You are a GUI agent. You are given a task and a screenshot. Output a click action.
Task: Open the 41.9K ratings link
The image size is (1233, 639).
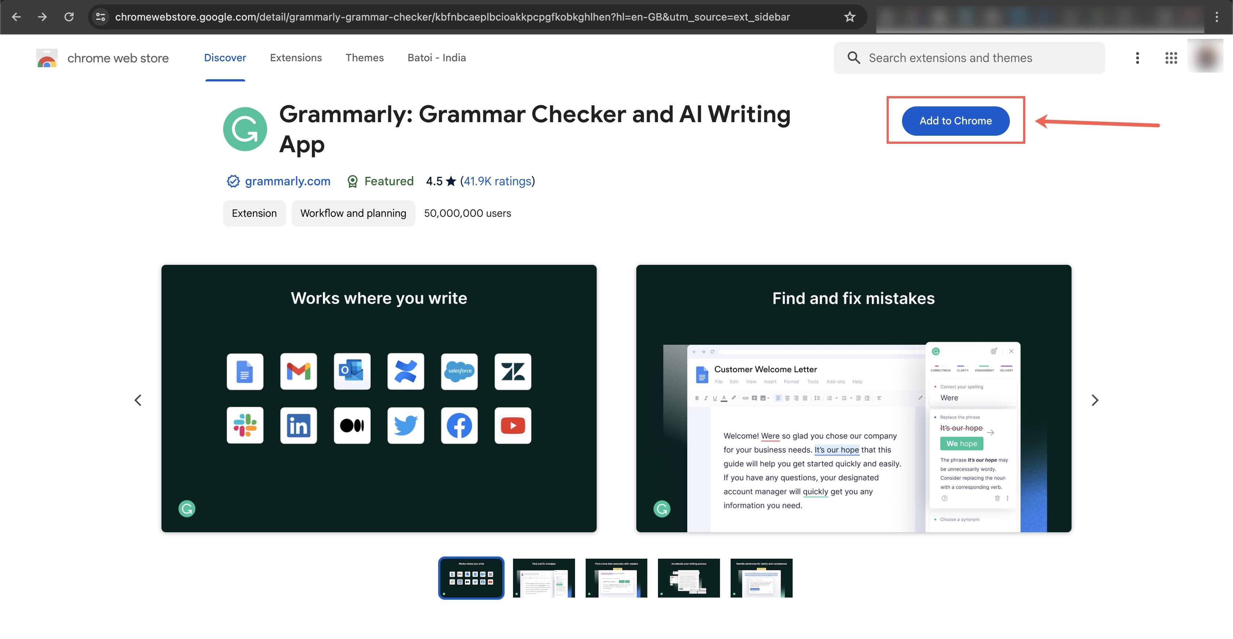click(x=498, y=181)
